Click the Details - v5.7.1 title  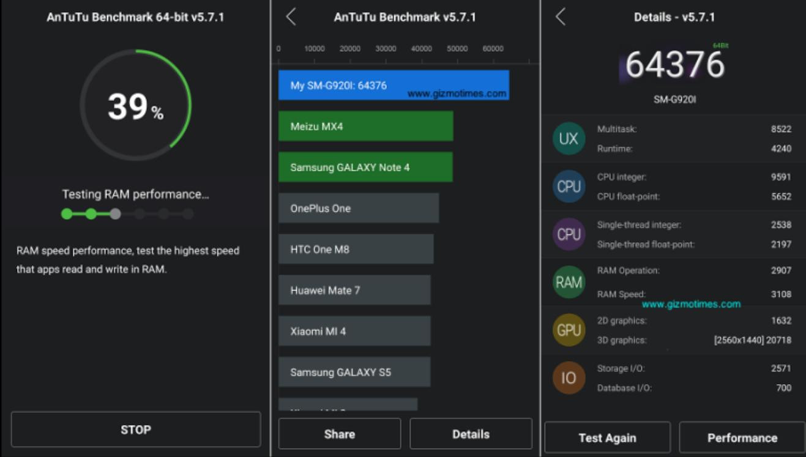(x=674, y=17)
